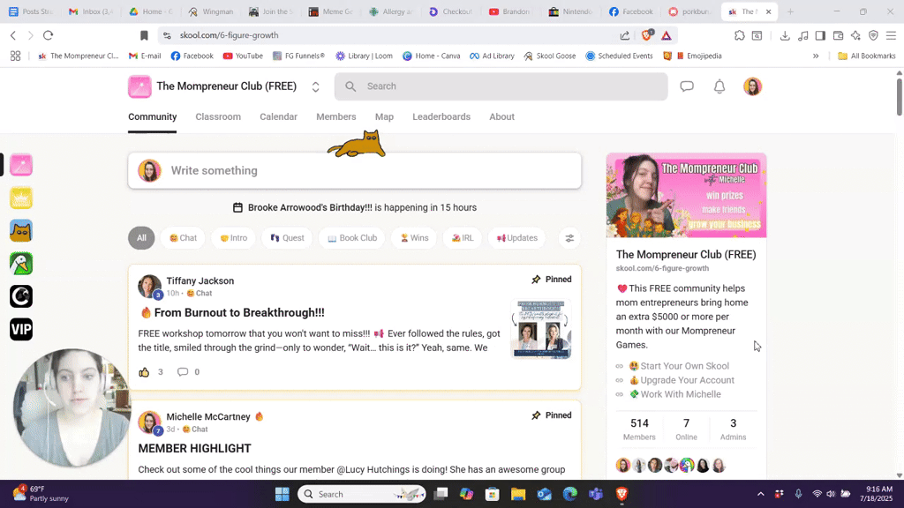Open the notifications bell

tap(719, 86)
